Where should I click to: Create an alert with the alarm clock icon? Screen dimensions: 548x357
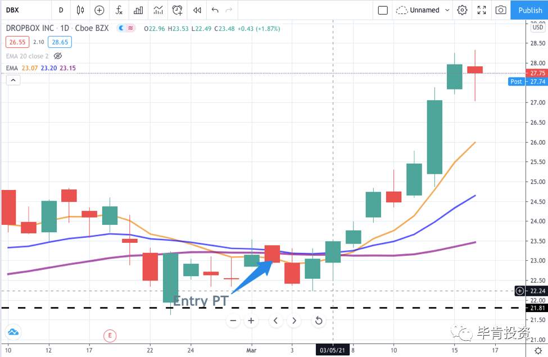tap(178, 10)
